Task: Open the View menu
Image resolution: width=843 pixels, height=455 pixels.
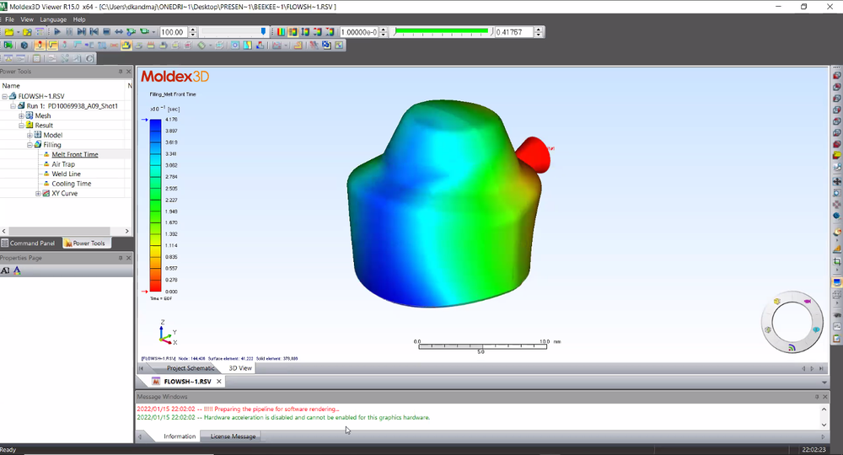Action: point(27,19)
